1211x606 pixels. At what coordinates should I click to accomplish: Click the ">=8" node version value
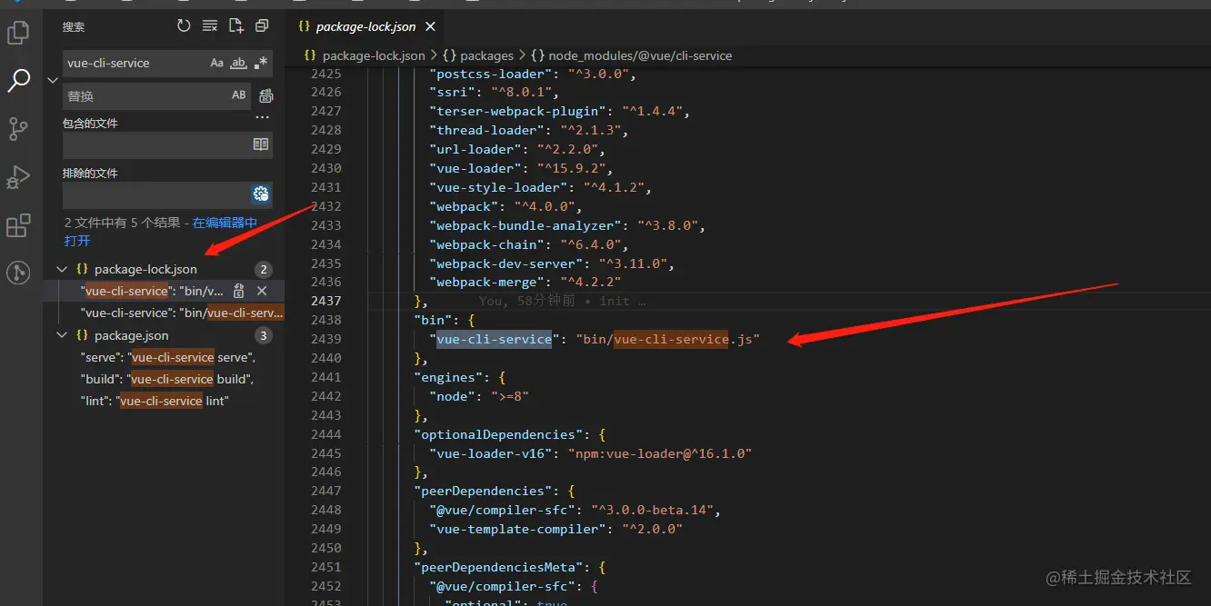(509, 396)
